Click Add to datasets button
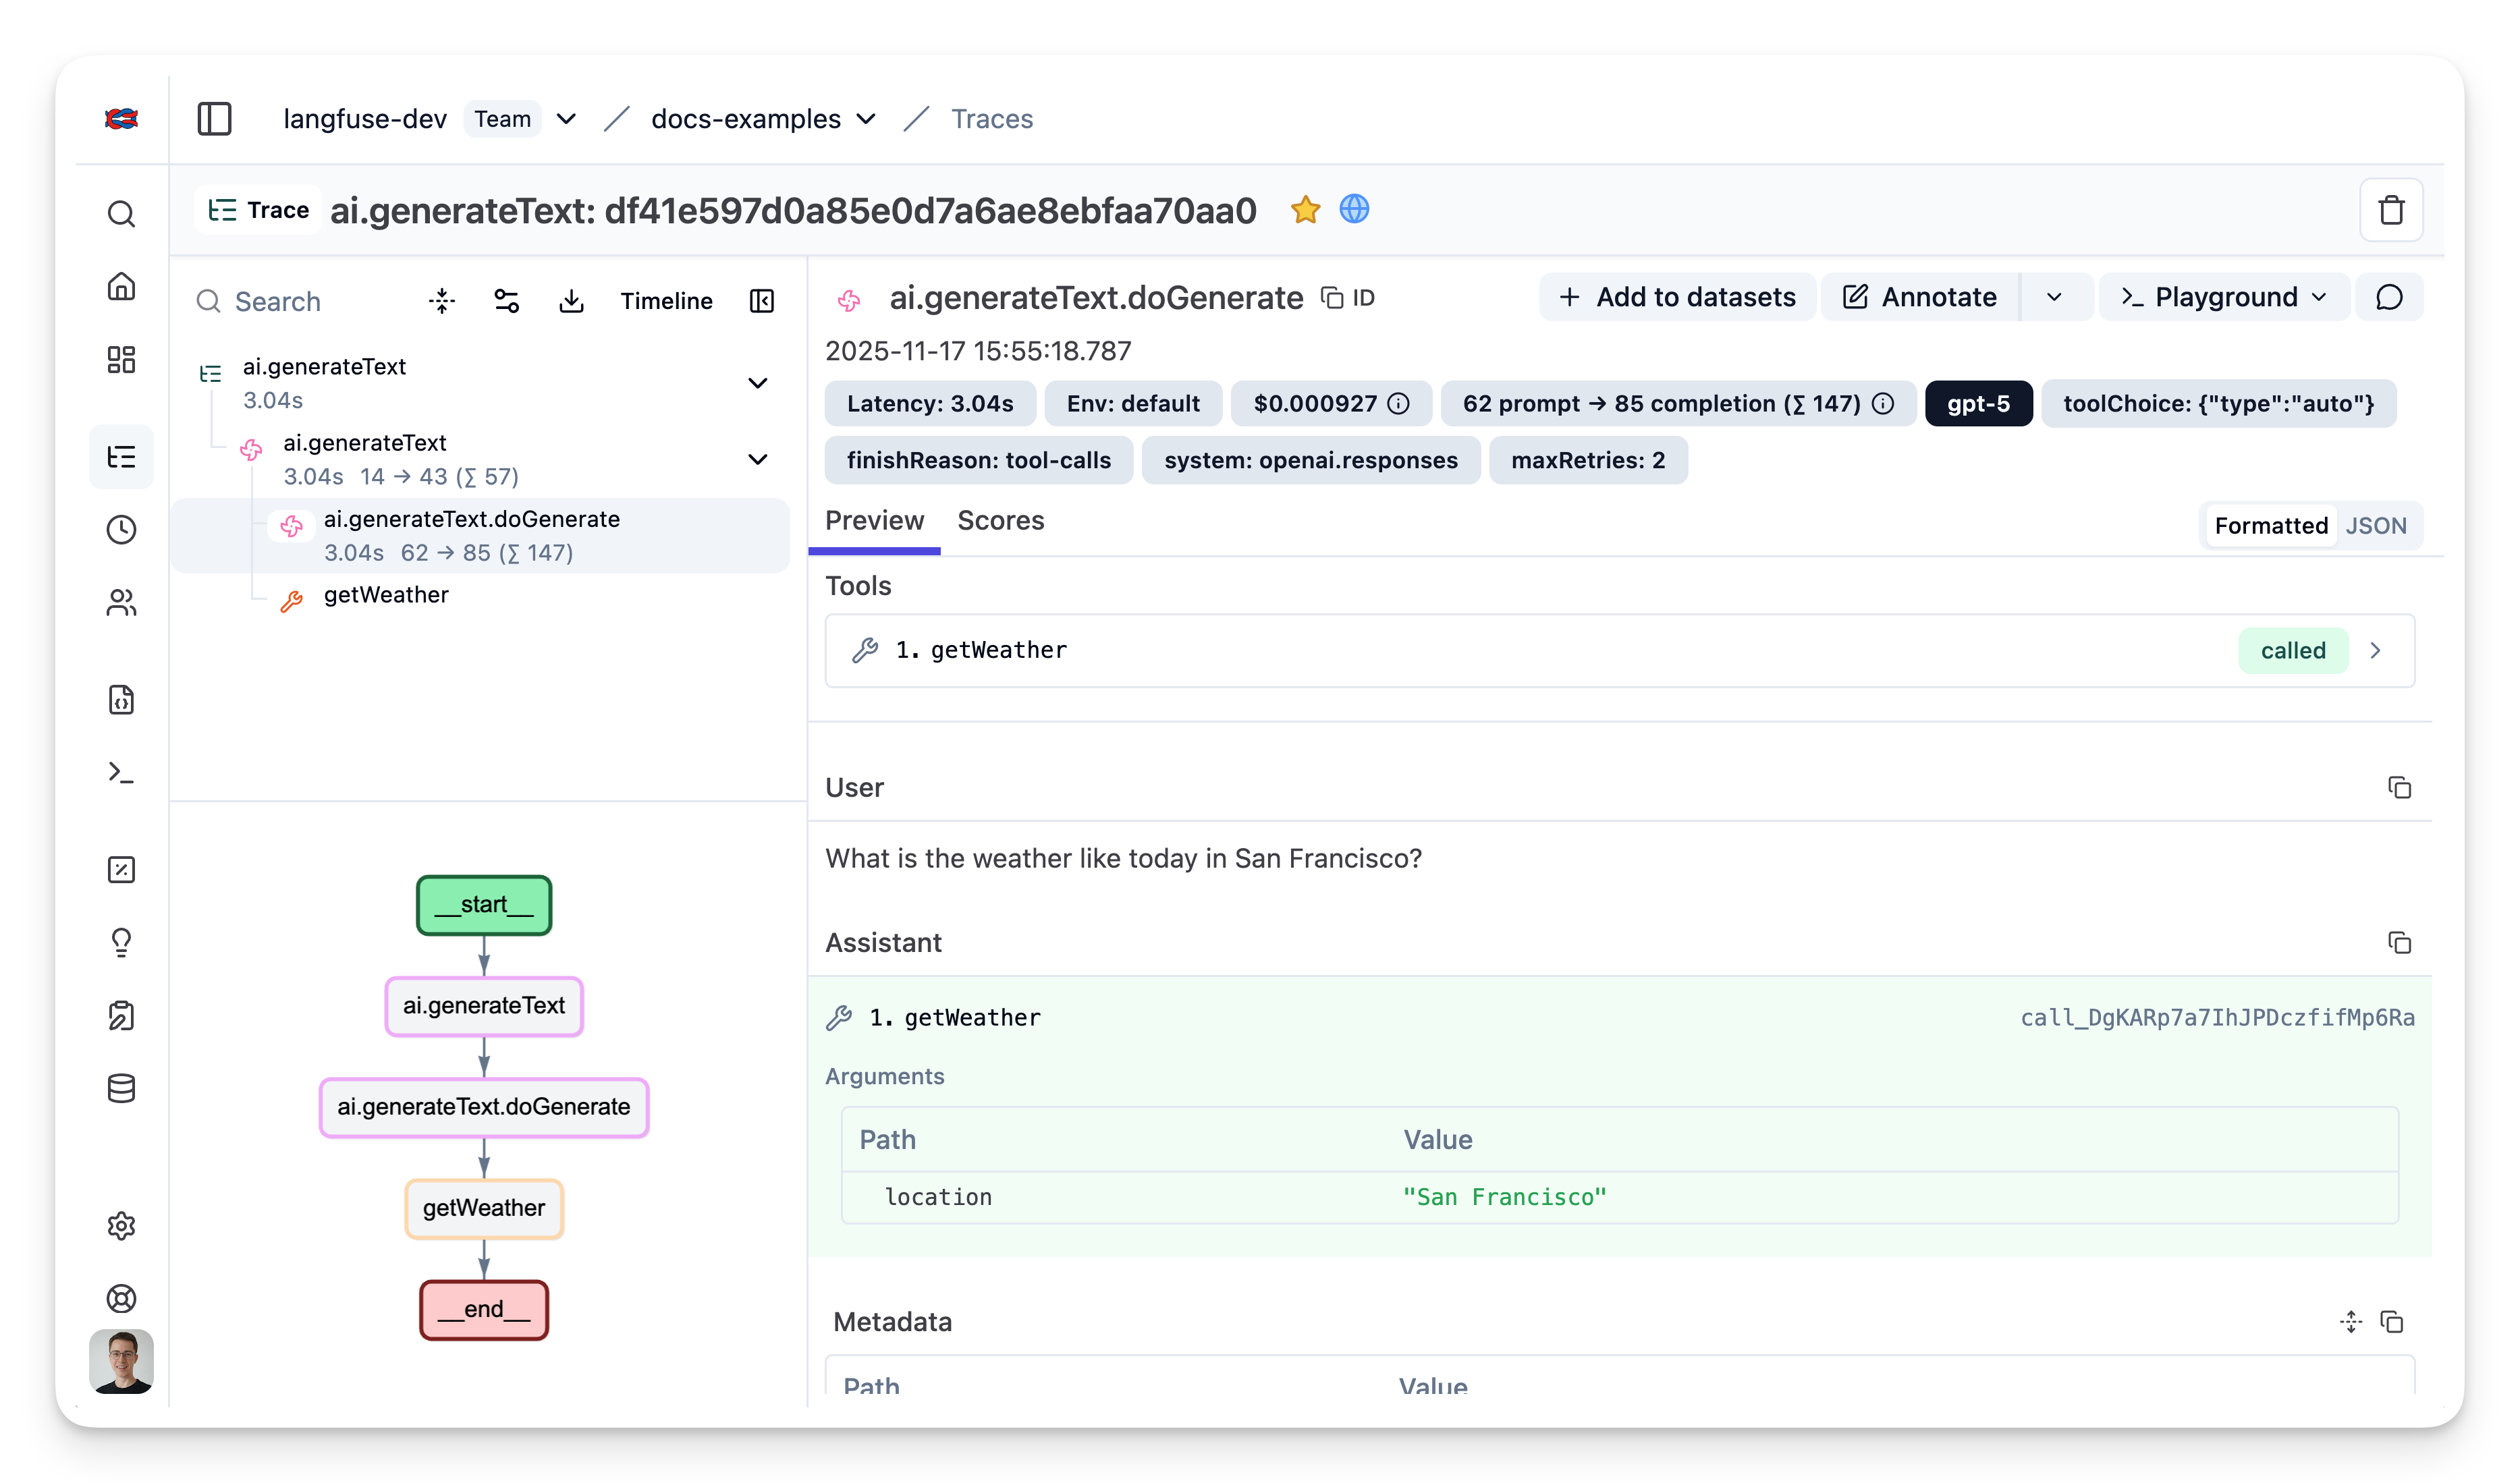The height and width of the screenshot is (1483, 2520). pyautogui.click(x=1677, y=298)
